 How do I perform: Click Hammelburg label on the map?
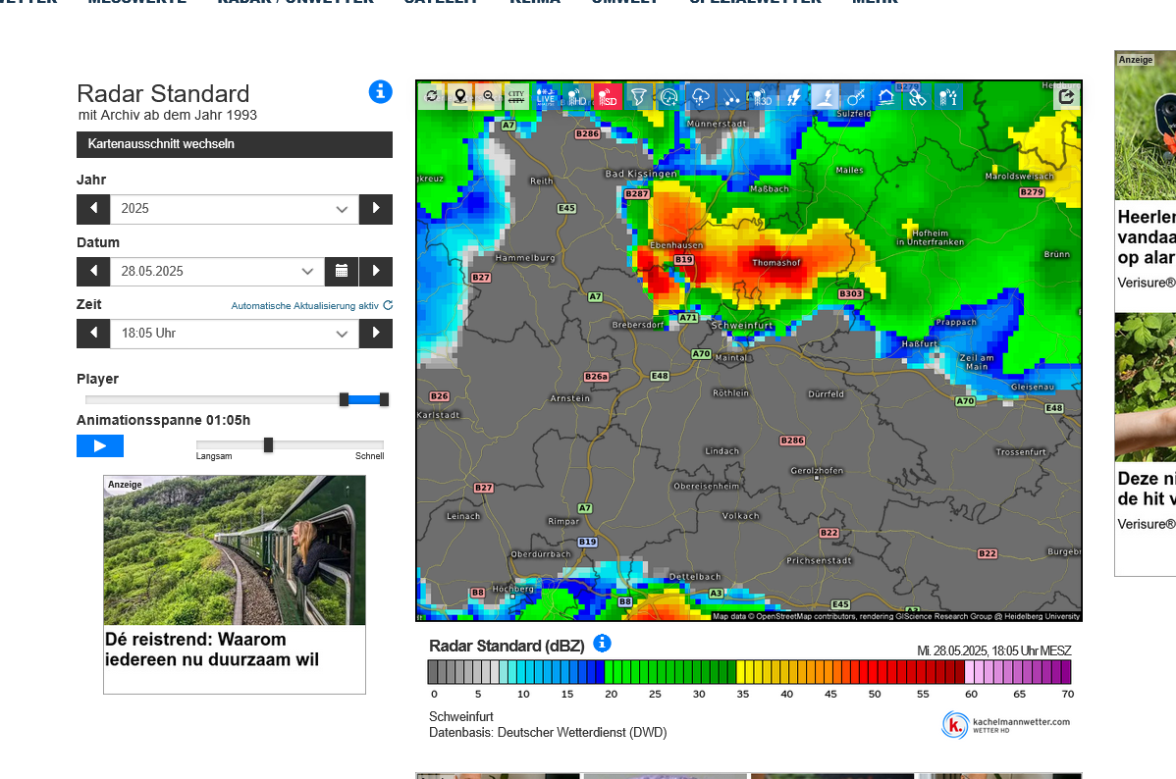point(525,257)
